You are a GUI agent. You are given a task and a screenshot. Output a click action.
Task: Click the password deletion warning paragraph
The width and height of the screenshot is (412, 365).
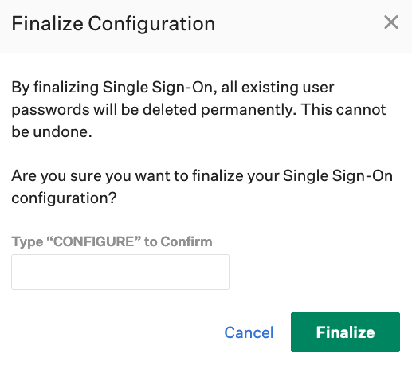[x=198, y=109]
